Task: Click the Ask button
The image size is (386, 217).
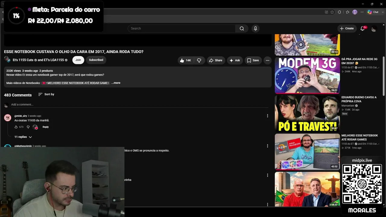Action: coord(235,60)
